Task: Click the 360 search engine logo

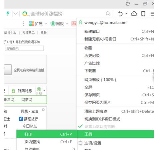Action: click(25, 14)
